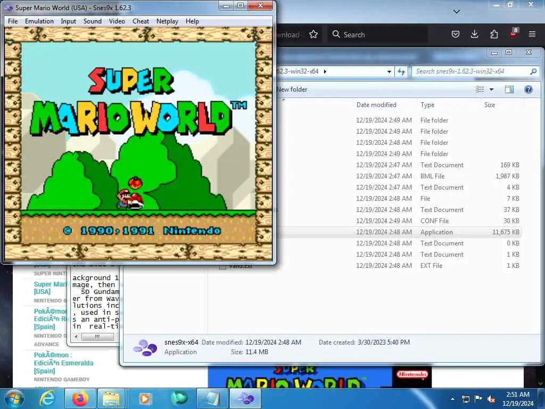Open the Netplay menu
Viewport: 545px width, 409px height.
pos(167,21)
